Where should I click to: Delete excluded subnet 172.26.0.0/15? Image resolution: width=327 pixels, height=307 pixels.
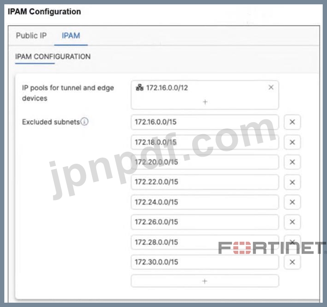click(292, 222)
